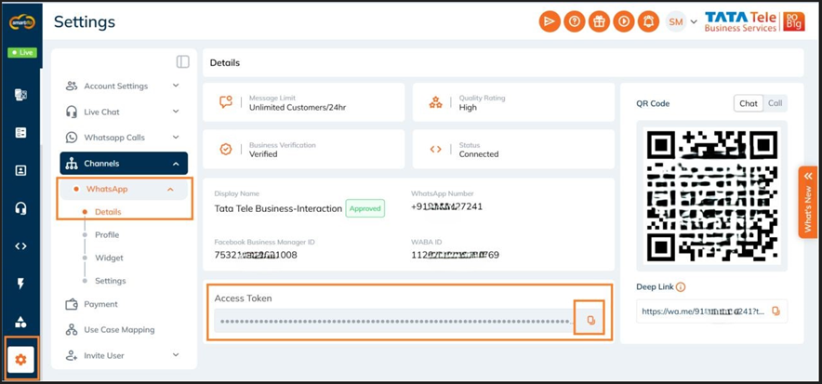The height and width of the screenshot is (384, 822).
Task: Click the SM user avatar
Action: pos(676,21)
